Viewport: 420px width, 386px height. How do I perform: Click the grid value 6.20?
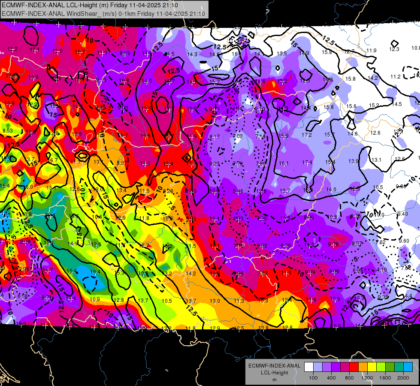(x=168, y=191)
